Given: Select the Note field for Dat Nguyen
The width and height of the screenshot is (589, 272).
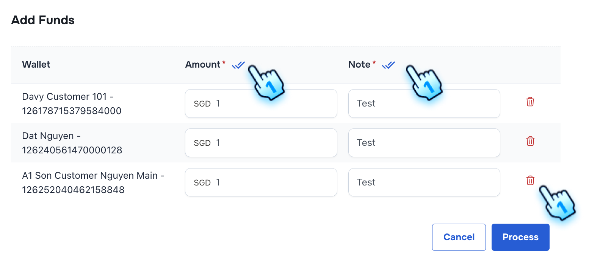Looking at the screenshot, I should pyautogui.click(x=424, y=142).
